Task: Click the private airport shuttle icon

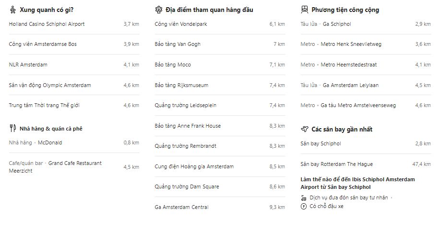Action: 303,197
